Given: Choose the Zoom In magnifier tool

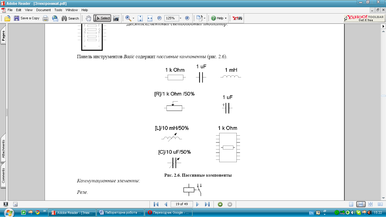Looking at the screenshot, I should 128,18.
